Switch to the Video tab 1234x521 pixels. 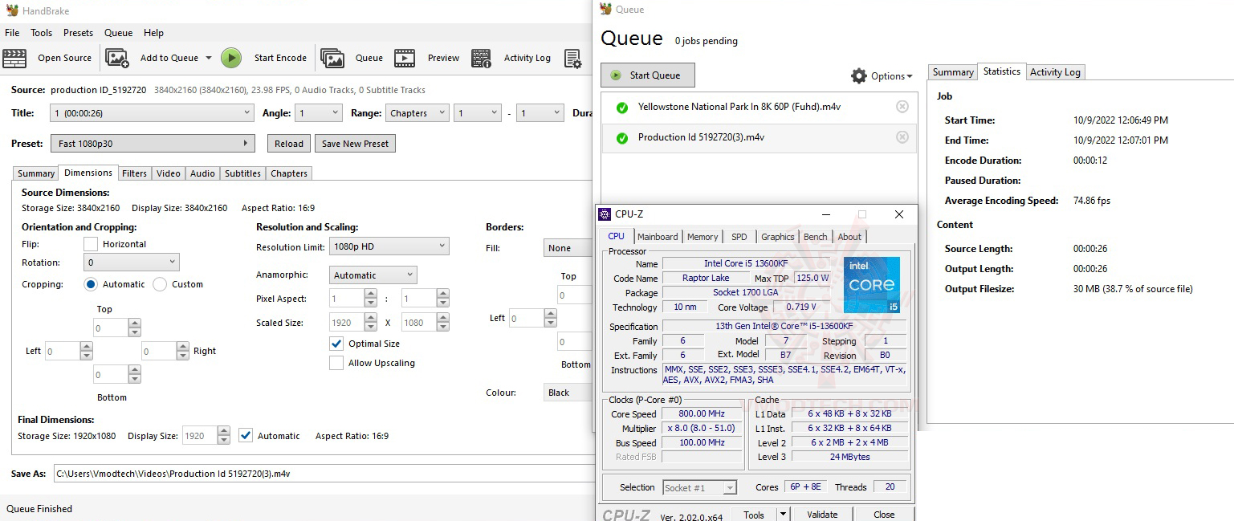169,173
